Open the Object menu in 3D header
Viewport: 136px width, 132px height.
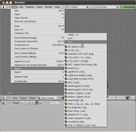32,98
